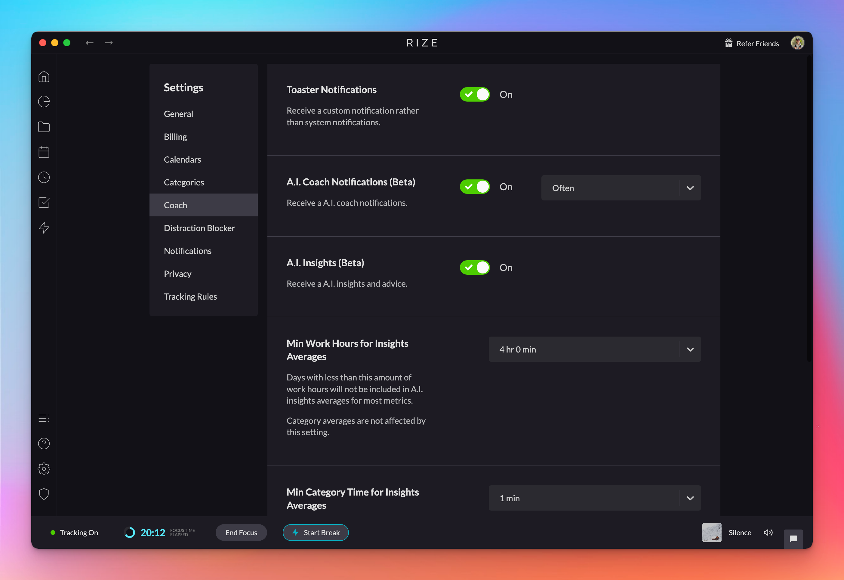This screenshot has width=844, height=580.
Task: Click the Tracking On label
Action: (79, 533)
